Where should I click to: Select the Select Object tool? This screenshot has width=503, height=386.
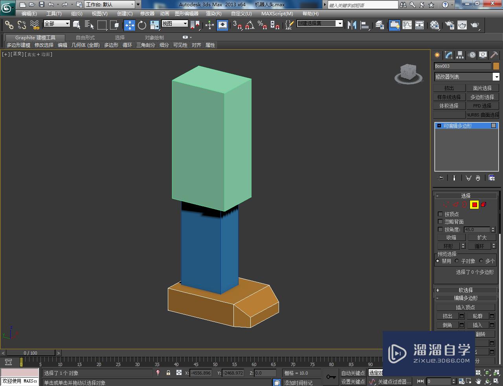(x=77, y=25)
